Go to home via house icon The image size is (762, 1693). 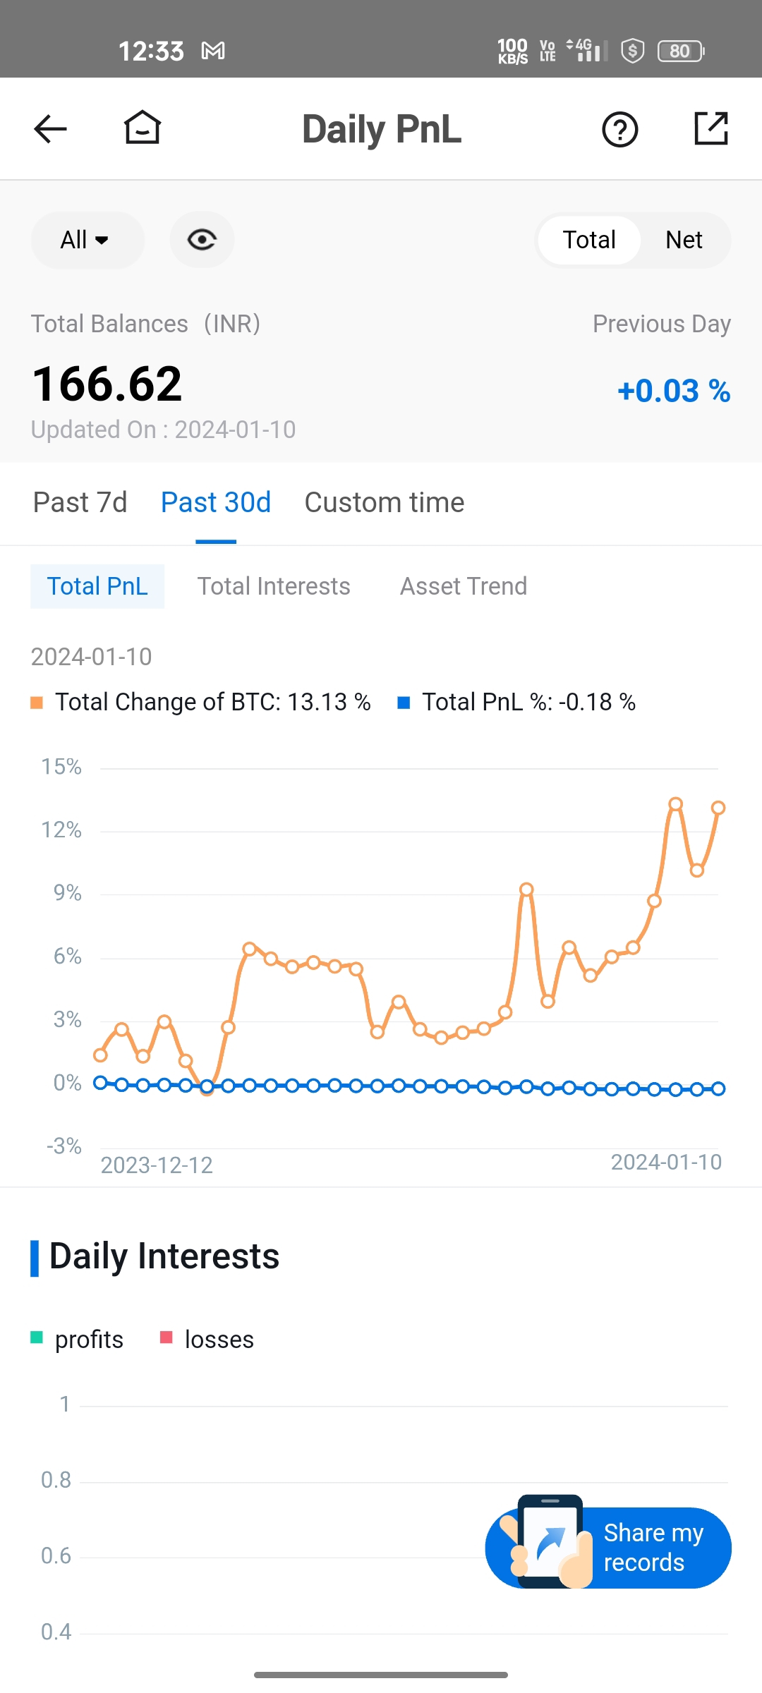click(143, 128)
